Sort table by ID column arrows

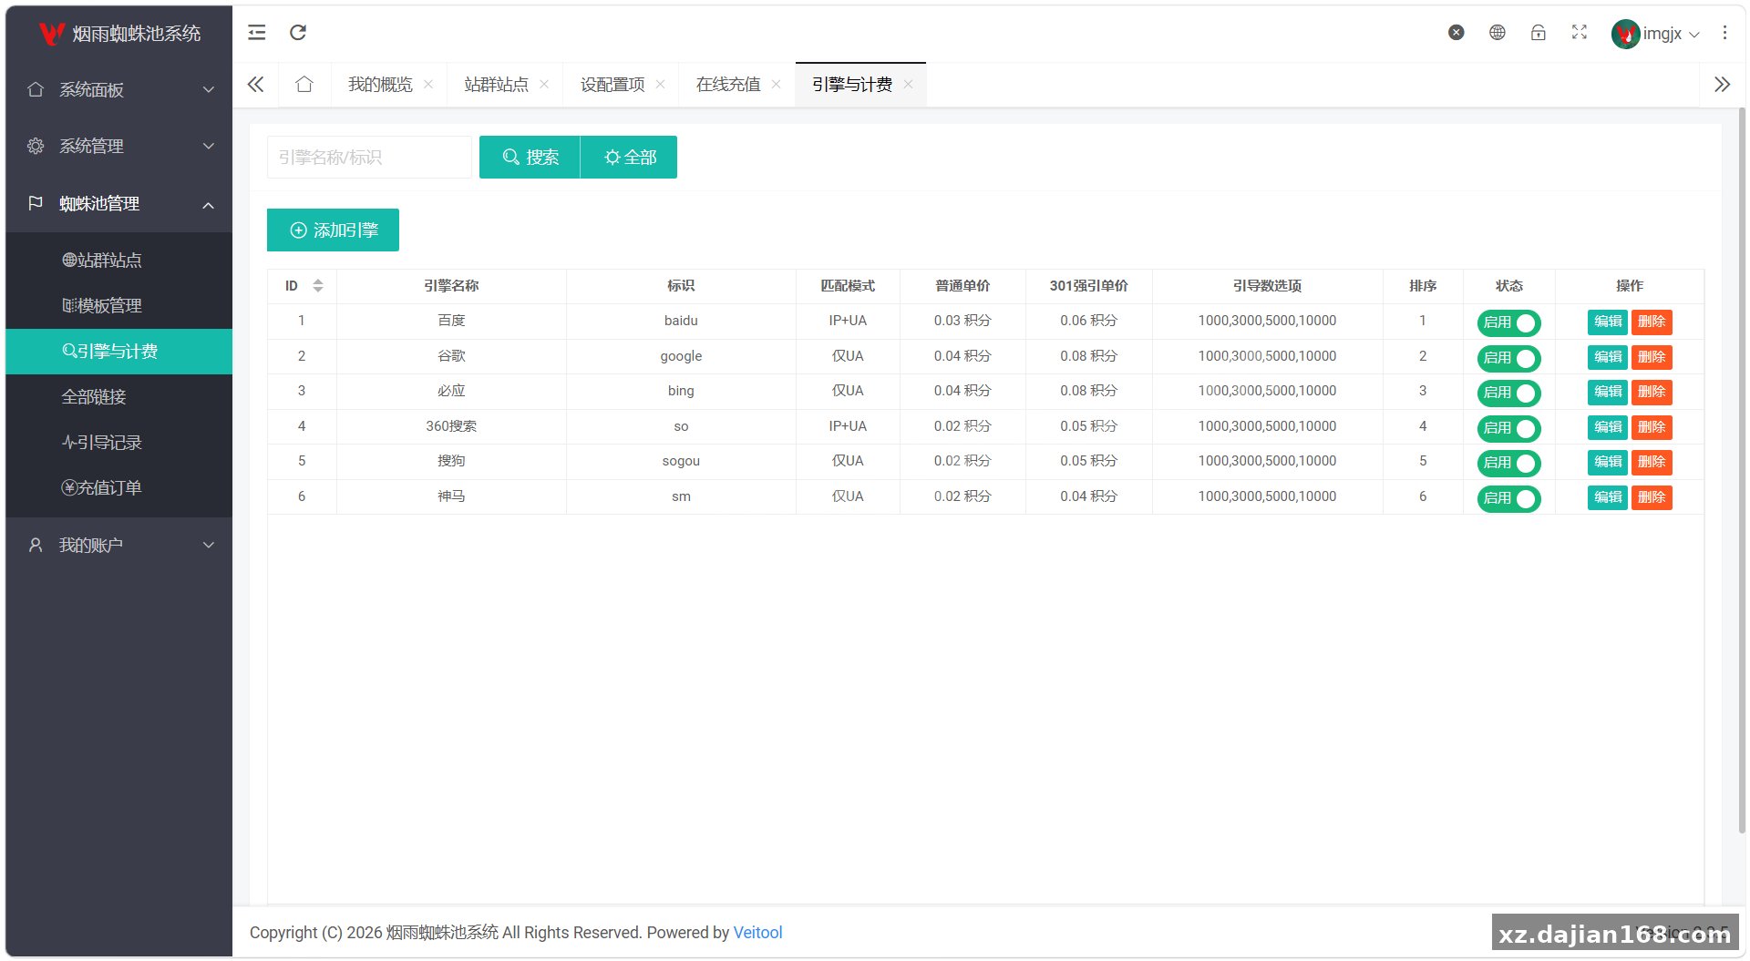pyautogui.click(x=318, y=286)
